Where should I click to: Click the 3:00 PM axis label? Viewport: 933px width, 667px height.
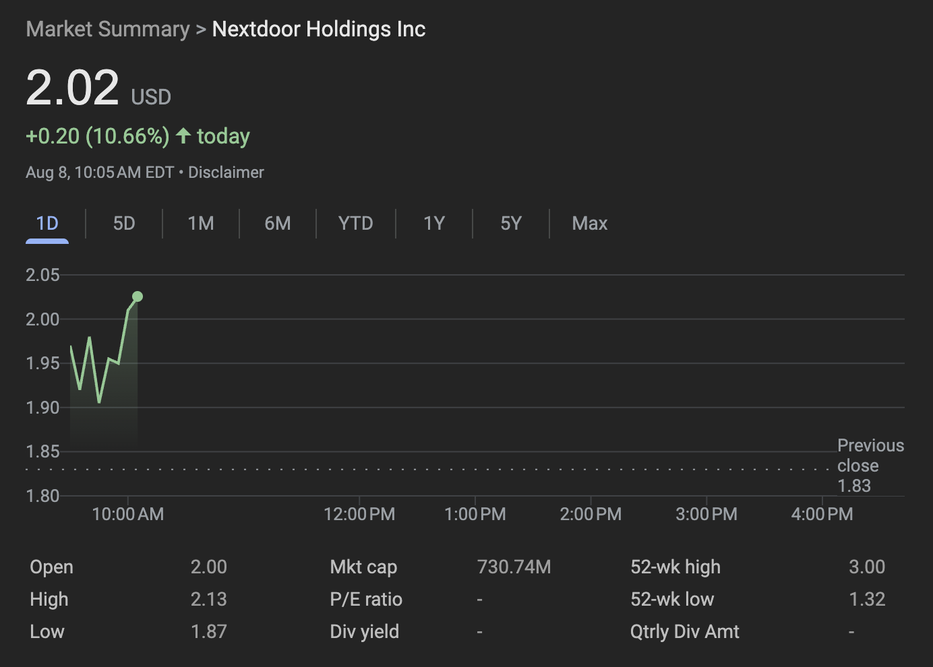[x=706, y=515]
